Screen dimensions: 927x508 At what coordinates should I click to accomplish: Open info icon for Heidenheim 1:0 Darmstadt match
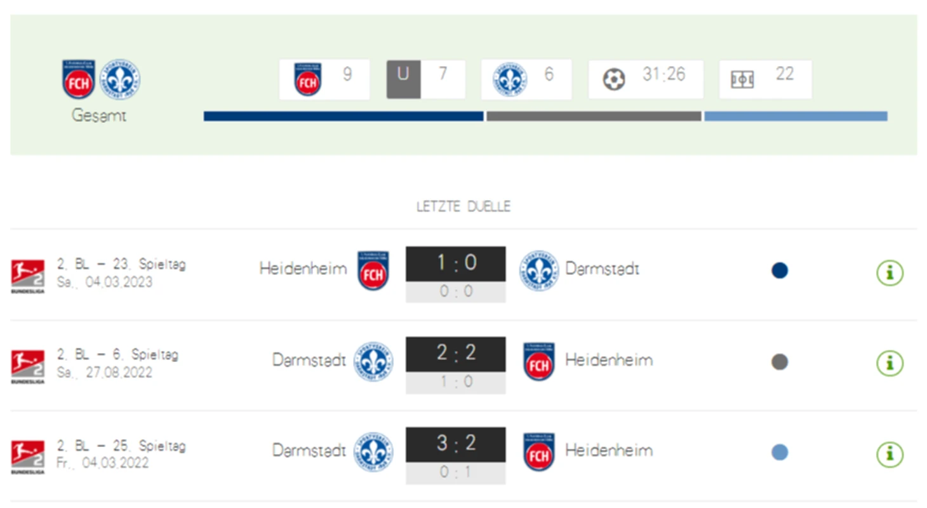890,273
